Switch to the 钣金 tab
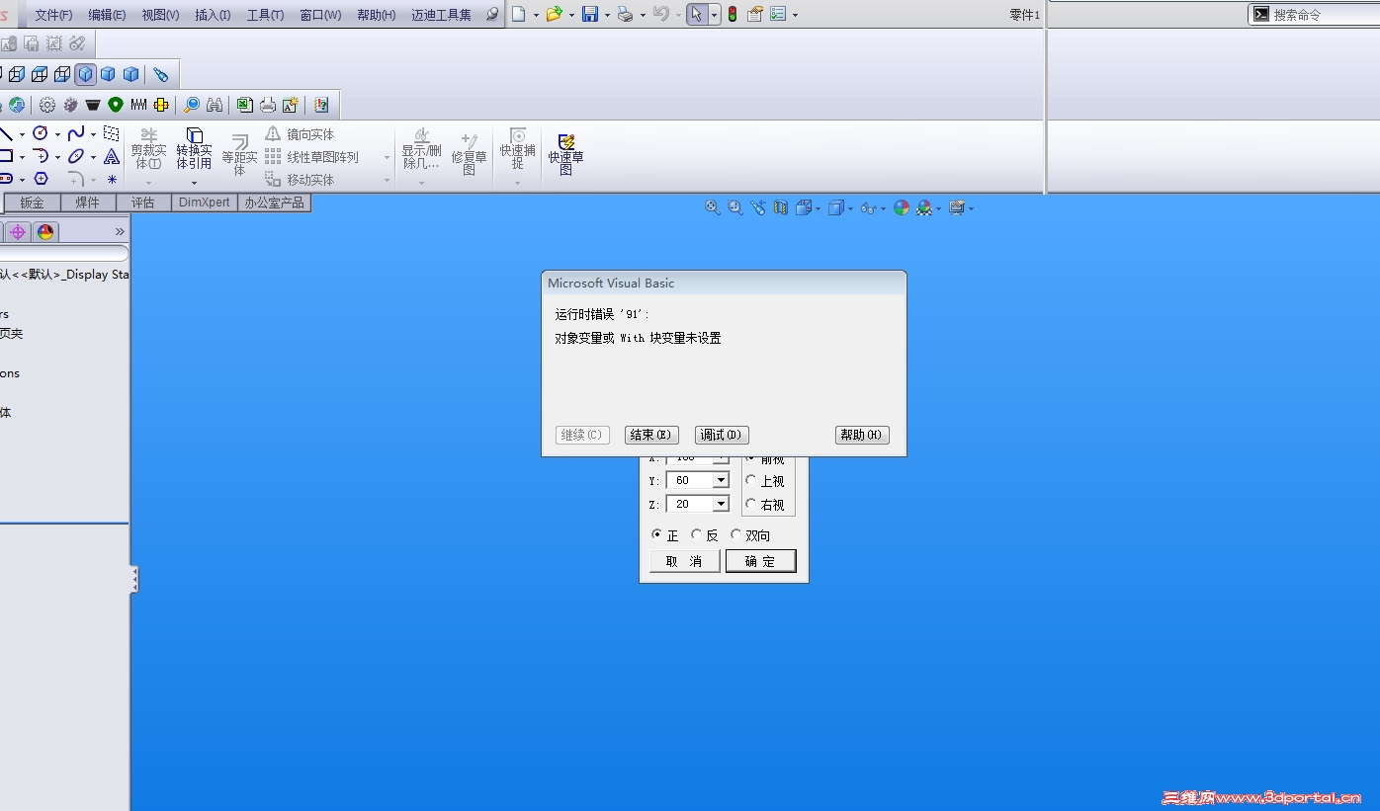 pyautogui.click(x=33, y=203)
